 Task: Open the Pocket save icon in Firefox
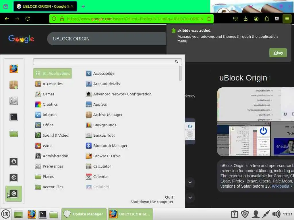[235, 19]
